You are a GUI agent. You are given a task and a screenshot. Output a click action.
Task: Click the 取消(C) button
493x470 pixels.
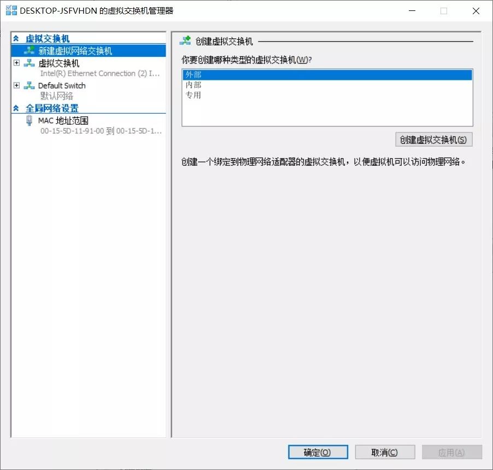tap(385, 452)
